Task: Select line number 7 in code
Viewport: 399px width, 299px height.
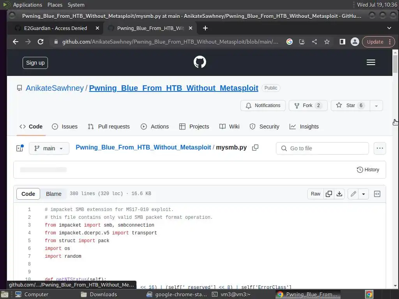Action: tap(29, 256)
